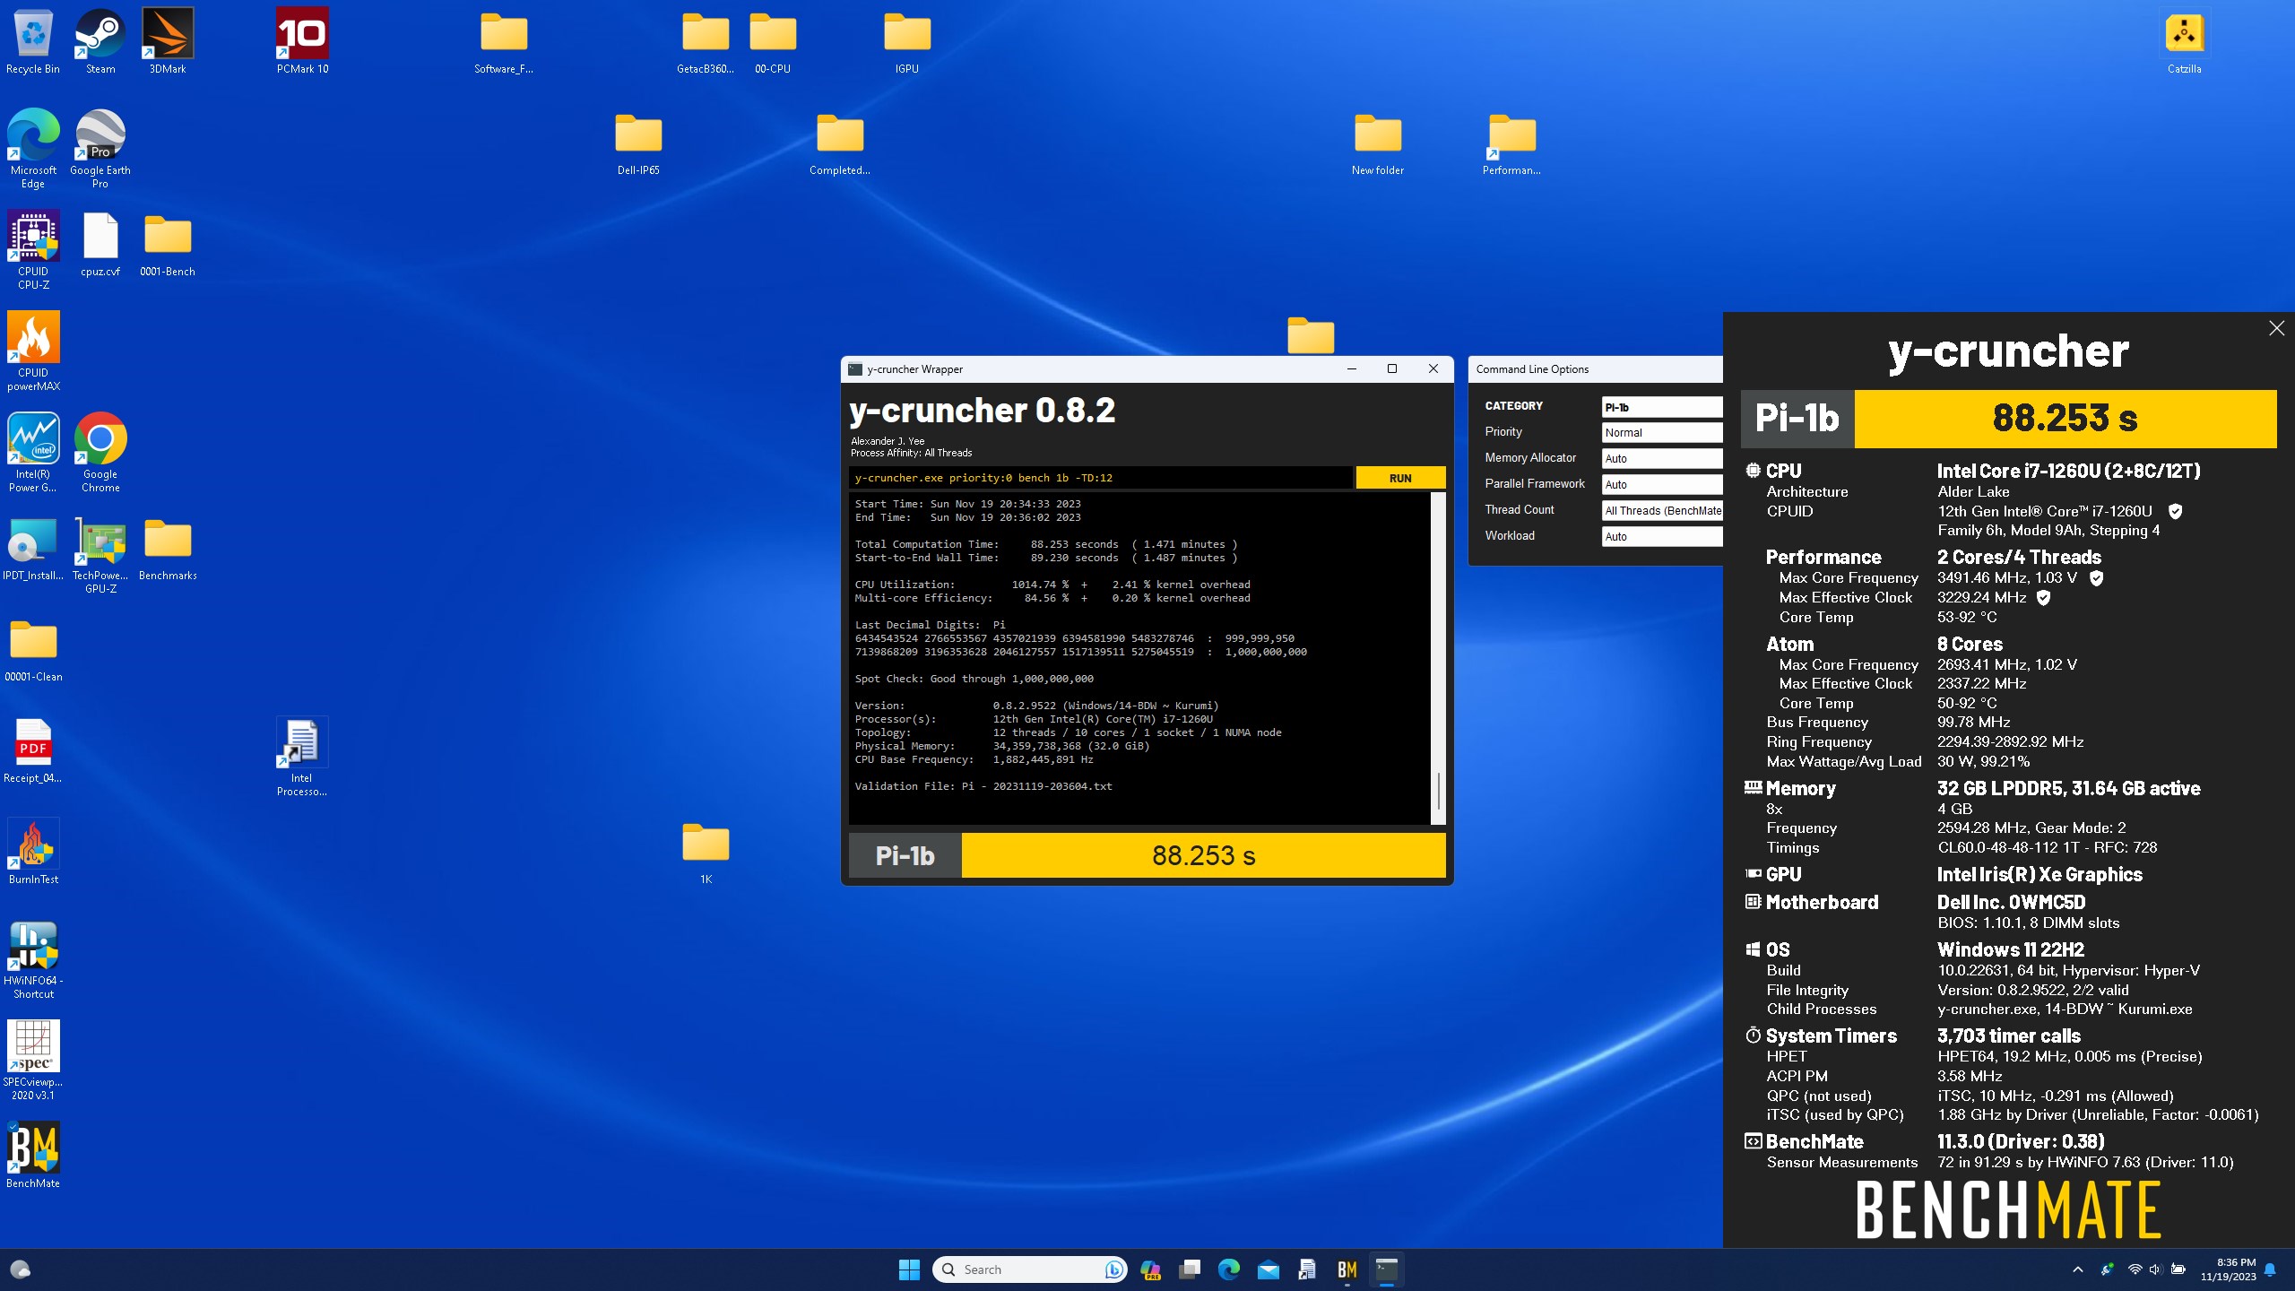Image resolution: width=2295 pixels, height=1291 pixels.
Task: Open Edge from the taskbar
Action: tap(1228, 1269)
